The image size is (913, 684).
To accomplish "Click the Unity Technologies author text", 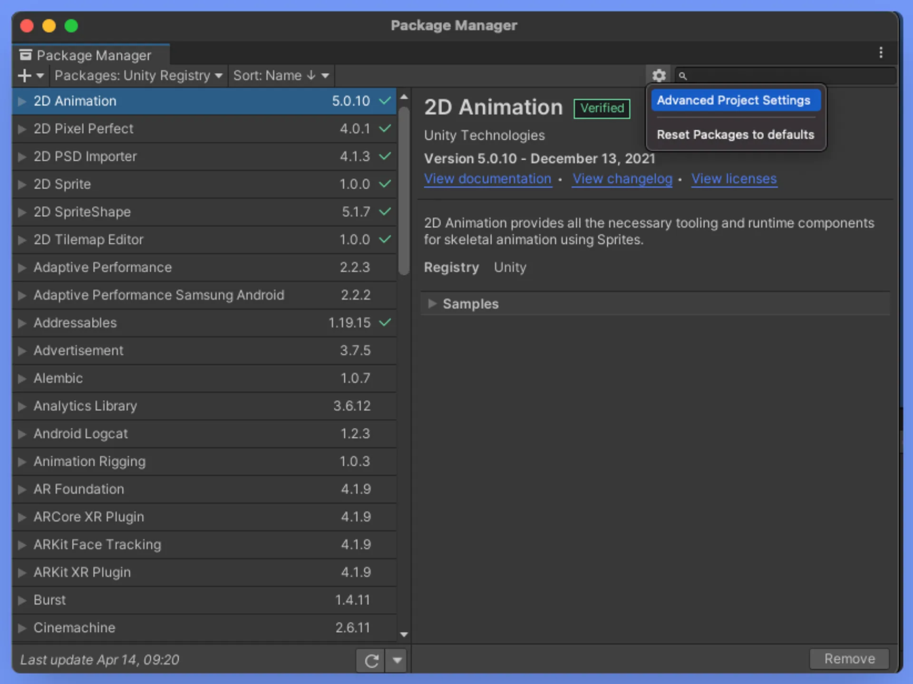I will pos(484,135).
